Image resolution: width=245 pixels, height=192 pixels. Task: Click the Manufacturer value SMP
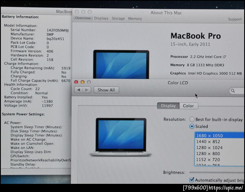(x=50, y=34)
